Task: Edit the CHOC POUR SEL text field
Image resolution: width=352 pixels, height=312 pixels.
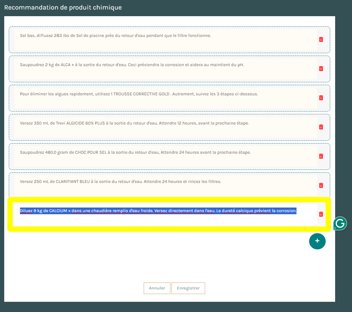Action: (166, 157)
